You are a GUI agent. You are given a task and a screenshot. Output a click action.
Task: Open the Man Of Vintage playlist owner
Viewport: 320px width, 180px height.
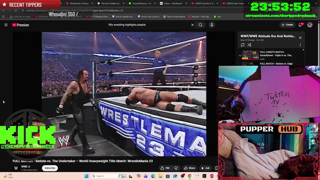click(248, 40)
